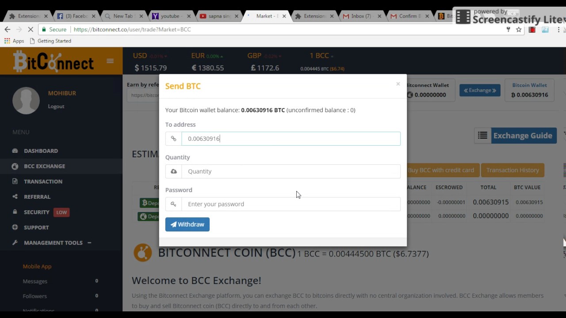The width and height of the screenshot is (566, 318).
Task: Click the MOHIBUR username
Action: (62, 93)
